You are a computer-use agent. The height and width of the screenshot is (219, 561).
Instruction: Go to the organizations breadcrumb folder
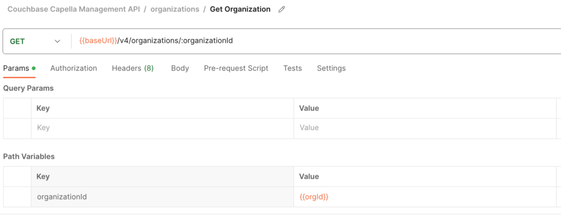pos(175,9)
